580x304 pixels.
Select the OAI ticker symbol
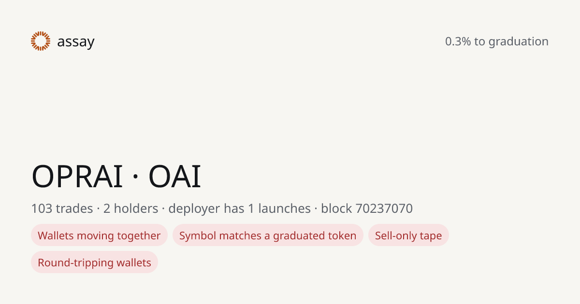pyautogui.click(x=174, y=176)
